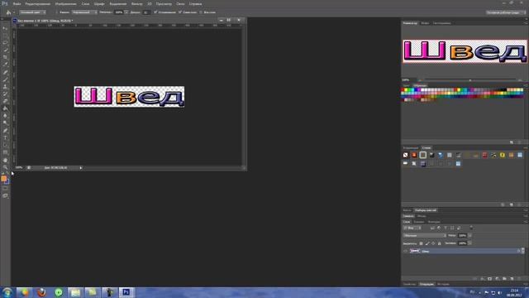529x298 pixels.
Task: Select the Rectangle shape tool
Action: (5, 152)
